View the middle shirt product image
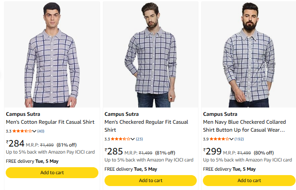Screen dimensions: 296x190 click(x=151, y=54)
